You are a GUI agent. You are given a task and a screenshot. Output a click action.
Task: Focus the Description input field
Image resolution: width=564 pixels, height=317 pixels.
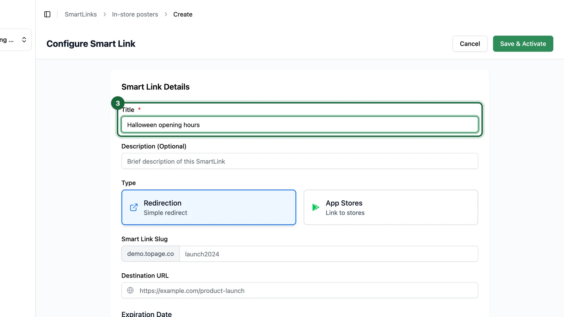point(300,161)
